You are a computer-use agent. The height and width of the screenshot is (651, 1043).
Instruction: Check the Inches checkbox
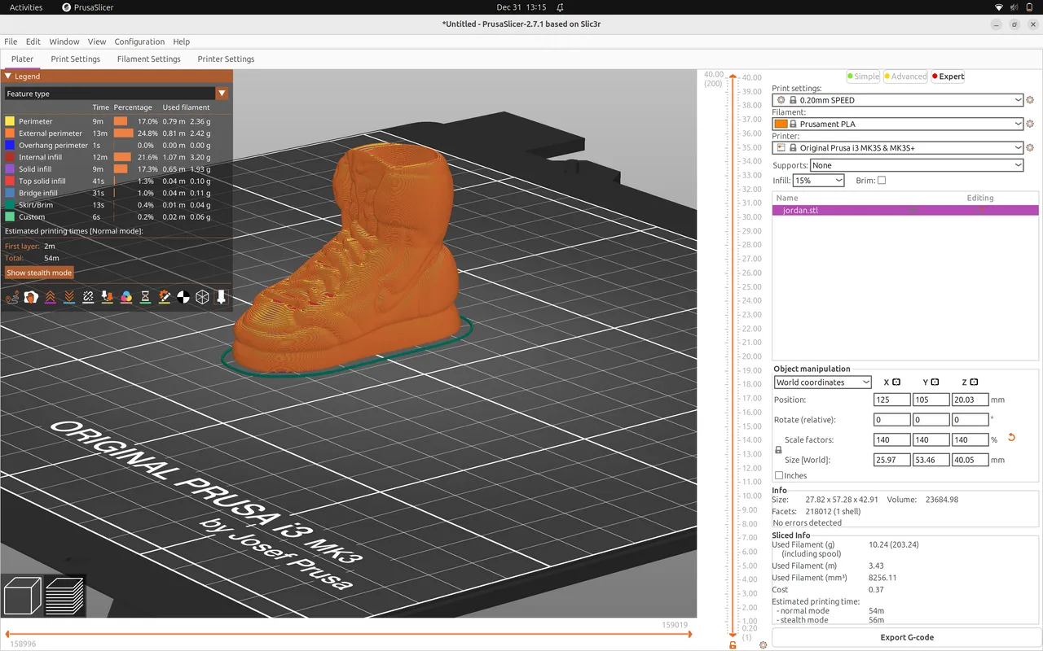pyautogui.click(x=780, y=475)
